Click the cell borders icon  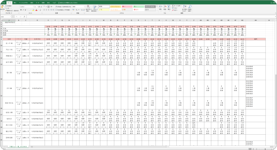click(x=29, y=10)
